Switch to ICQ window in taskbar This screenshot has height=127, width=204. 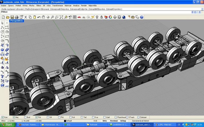click(74, 125)
